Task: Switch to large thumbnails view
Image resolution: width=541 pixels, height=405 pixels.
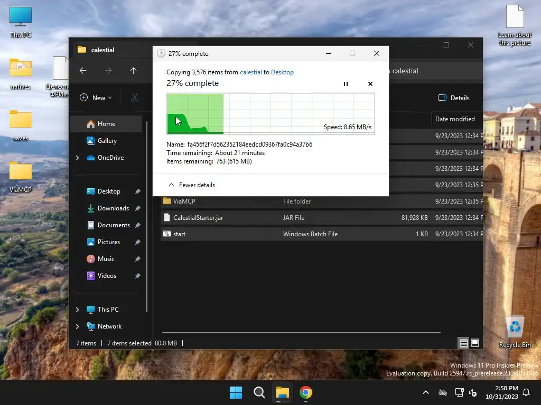Action: (x=475, y=343)
